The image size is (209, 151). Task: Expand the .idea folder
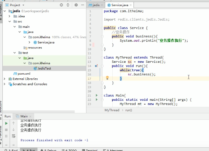(10, 16)
